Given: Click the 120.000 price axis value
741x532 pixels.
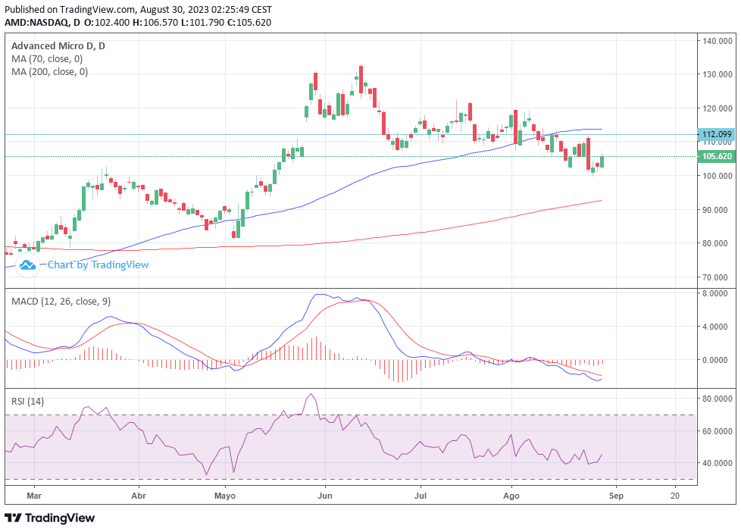Looking at the screenshot, I should tap(718, 108).
